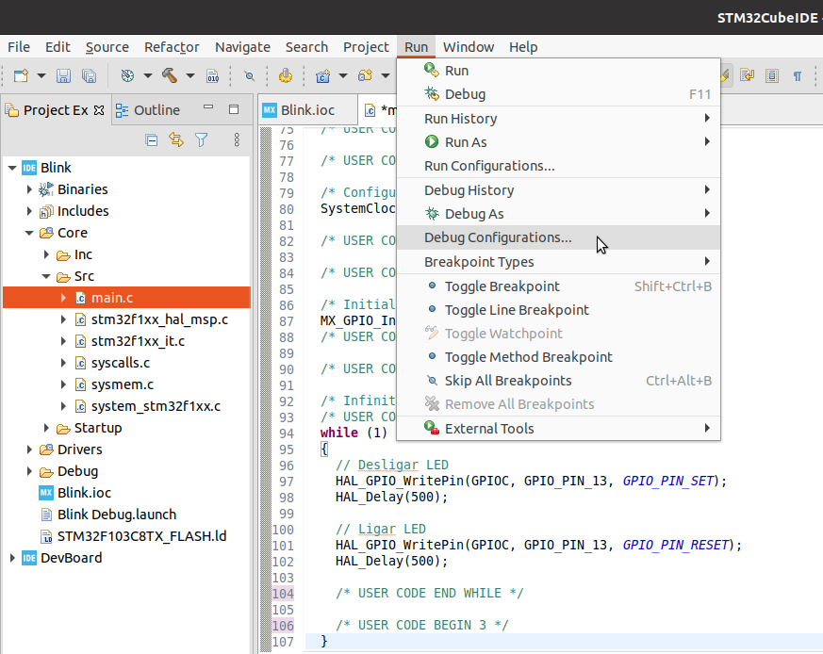This screenshot has width=823, height=654.
Task: Switch to the Outline tab
Action: [x=150, y=110]
